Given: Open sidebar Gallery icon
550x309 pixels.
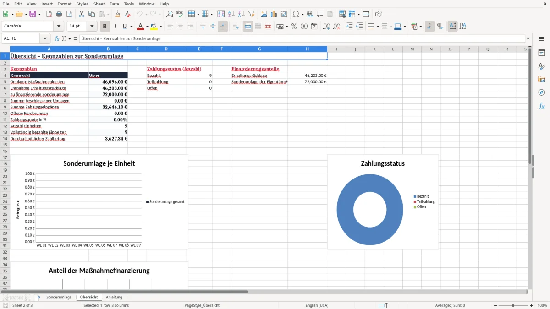Looking at the screenshot, I should point(541,80).
